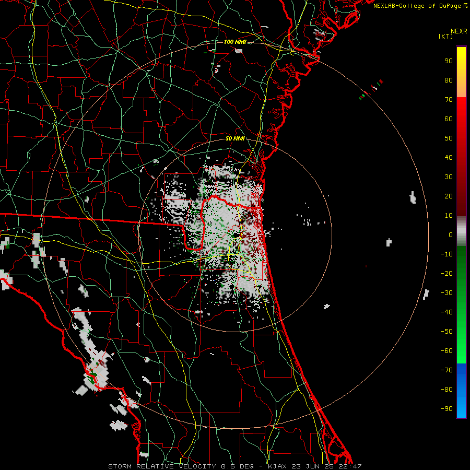Click the positive 60 scale value
Screen dimensions: 470x470
(x=449, y=119)
